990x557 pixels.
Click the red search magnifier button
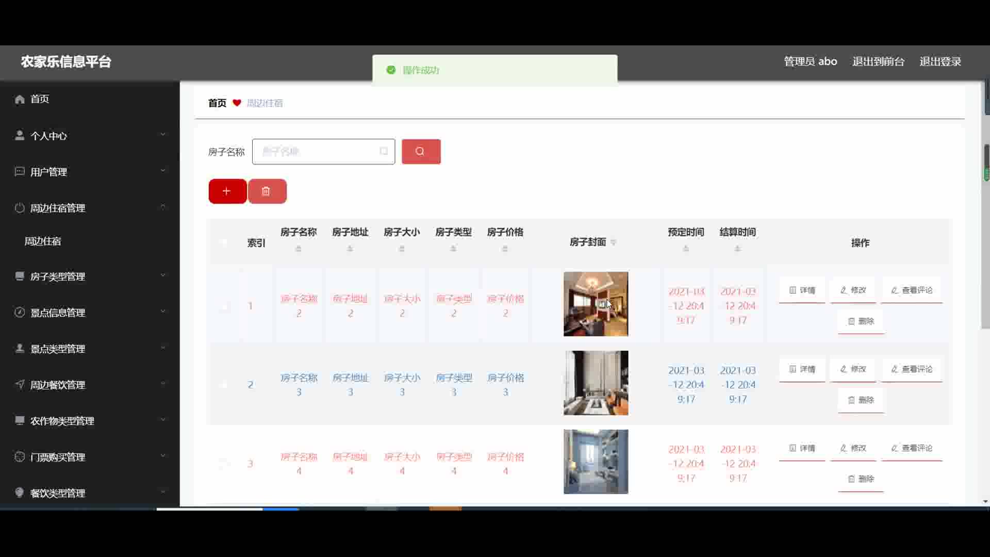click(421, 152)
